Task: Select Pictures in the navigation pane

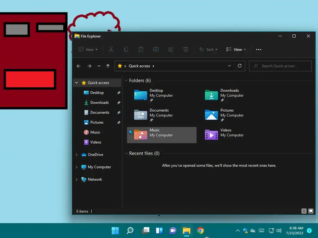Action: [97, 122]
